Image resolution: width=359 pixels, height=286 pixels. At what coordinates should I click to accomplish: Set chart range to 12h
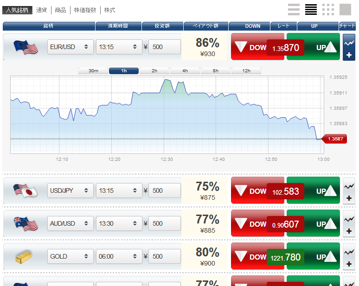pyautogui.click(x=246, y=71)
